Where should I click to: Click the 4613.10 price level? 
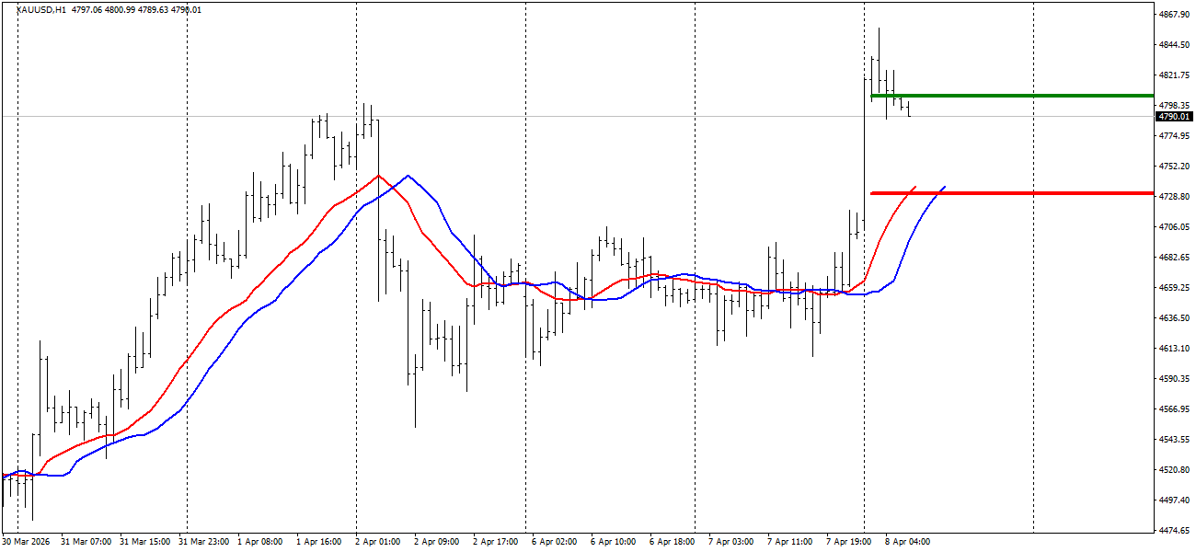click(x=1174, y=349)
